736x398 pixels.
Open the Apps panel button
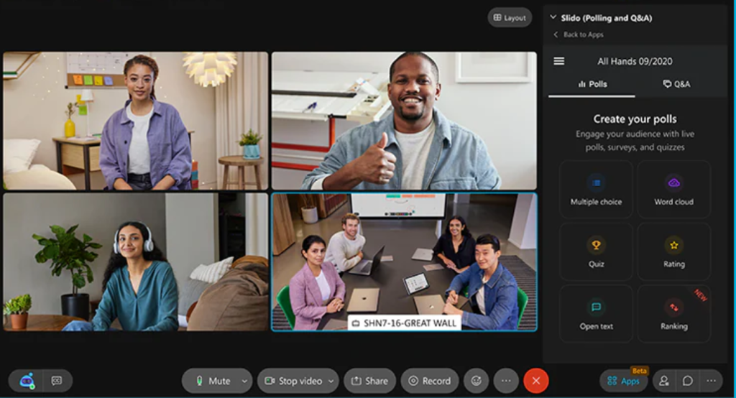pyautogui.click(x=623, y=381)
